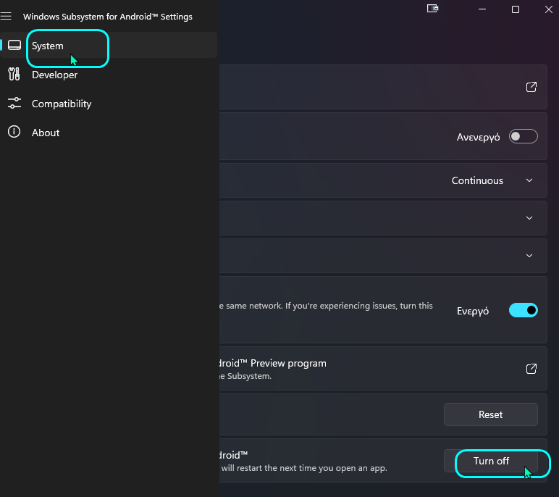
Task: Click the Reset button
Action: click(x=490, y=414)
